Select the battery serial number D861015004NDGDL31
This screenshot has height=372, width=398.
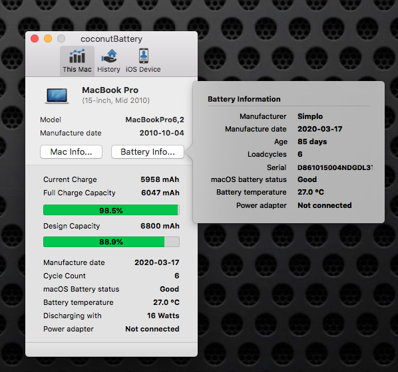pos(335,167)
